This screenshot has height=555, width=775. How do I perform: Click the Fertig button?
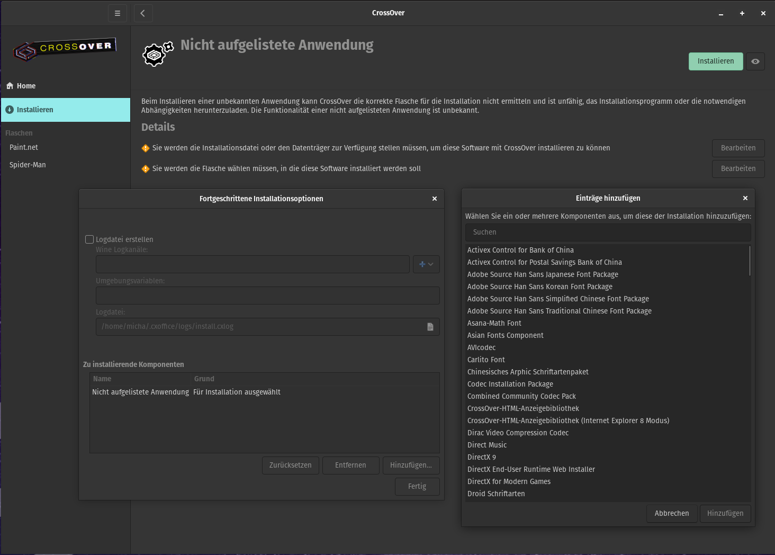417,487
